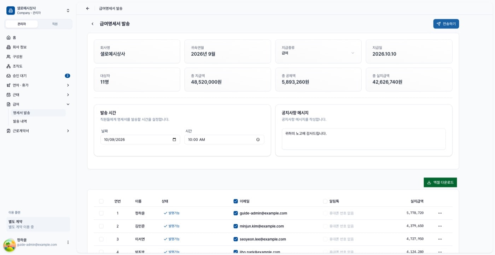This screenshot has height=255, width=495.
Task: Open the 지급종류 급여 dropdown
Action: pos(318,51)
